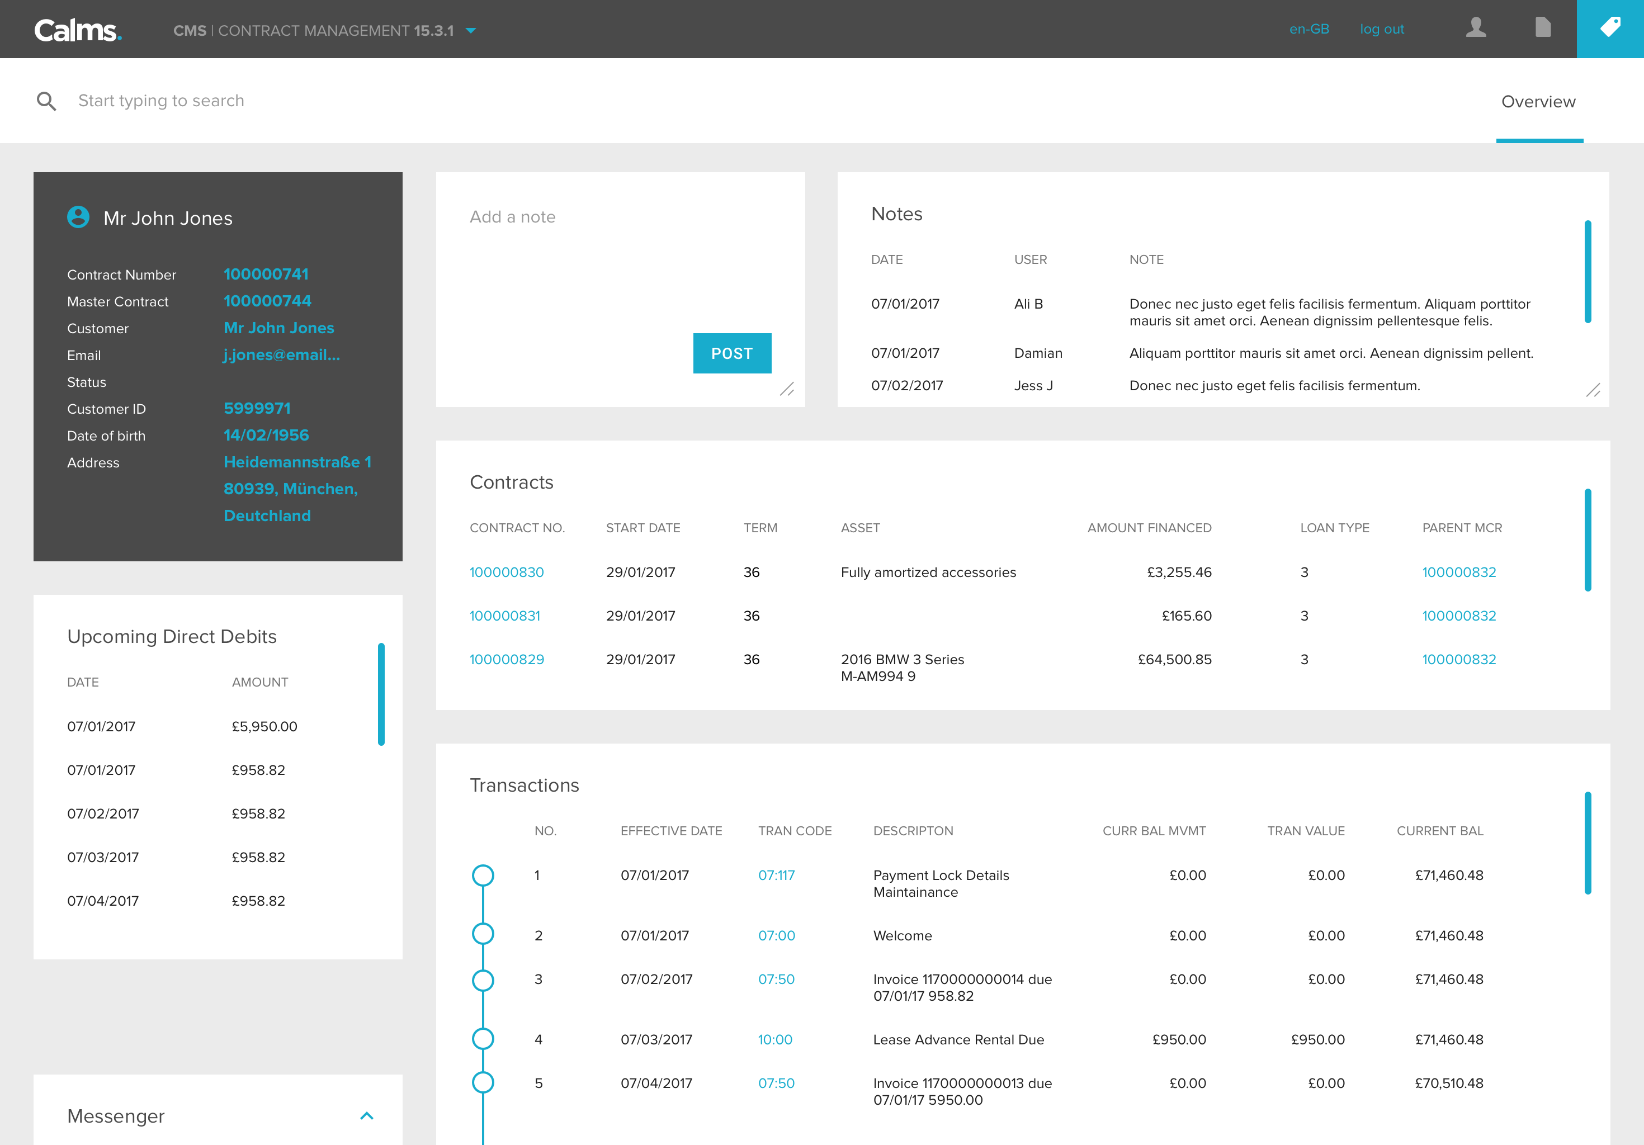Open transaction code 10:00 link
This screenshot has width=1644, height=1145.
click(774, 1039)
